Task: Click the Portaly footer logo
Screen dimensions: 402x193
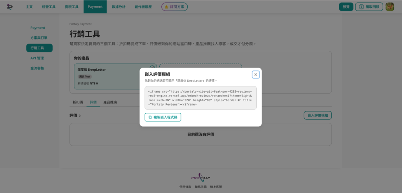Action: pos(201,177)
